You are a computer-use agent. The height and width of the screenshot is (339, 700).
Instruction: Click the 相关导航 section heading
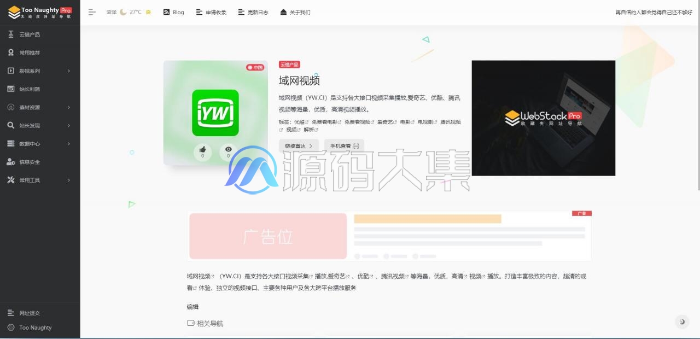coord(210,323)
